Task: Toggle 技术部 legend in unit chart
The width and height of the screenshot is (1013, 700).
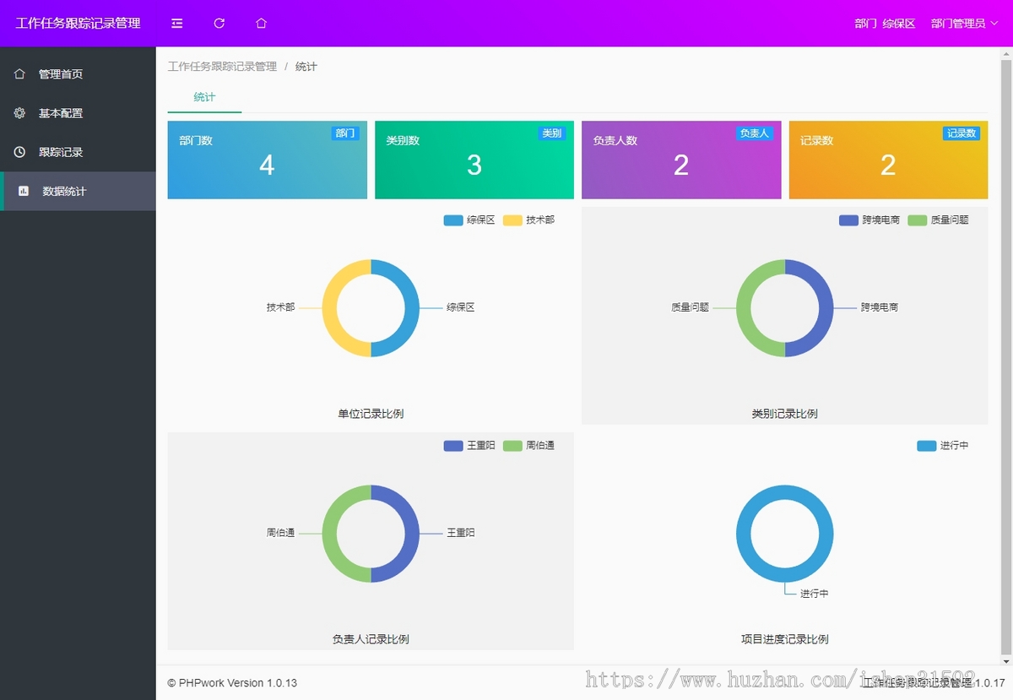Action: [529, 220]
